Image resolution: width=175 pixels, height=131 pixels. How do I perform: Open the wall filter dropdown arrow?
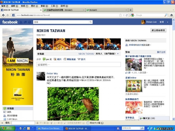point(118,54)
